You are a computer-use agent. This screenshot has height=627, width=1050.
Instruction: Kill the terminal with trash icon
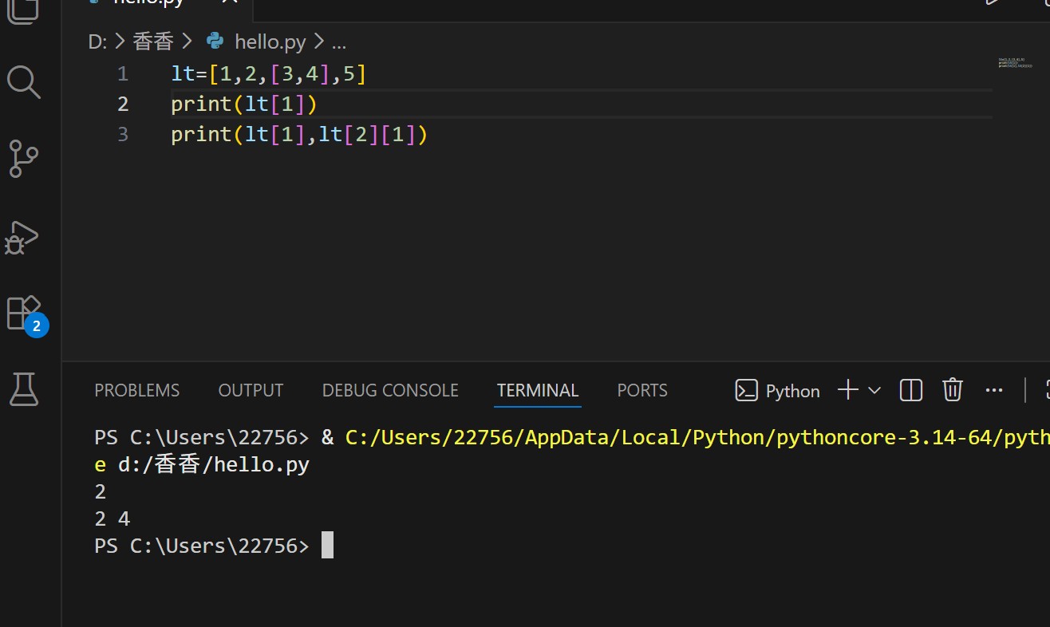click(953, 390)
